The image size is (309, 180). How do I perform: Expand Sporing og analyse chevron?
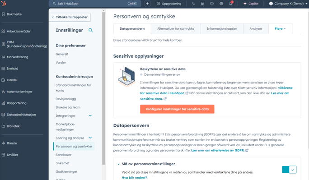[x=90, y=138]
